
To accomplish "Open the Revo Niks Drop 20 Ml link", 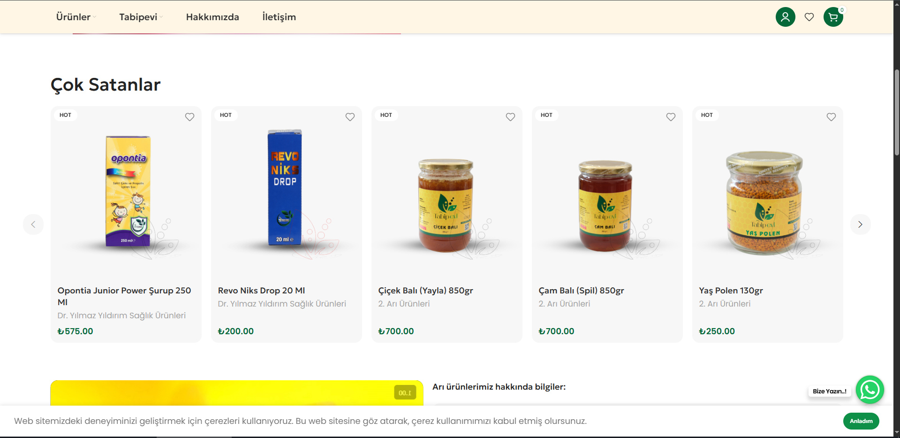I will [261, 291].
